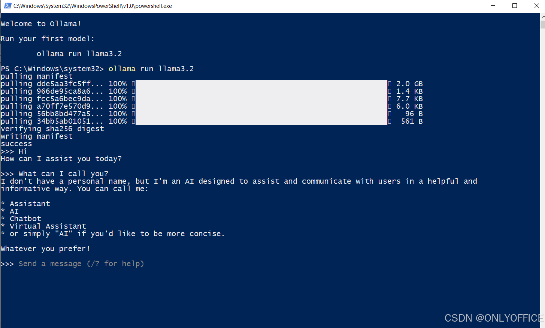
Task: Click 'pulling dde5aa3fc5ff...' line
Action: 212,84
